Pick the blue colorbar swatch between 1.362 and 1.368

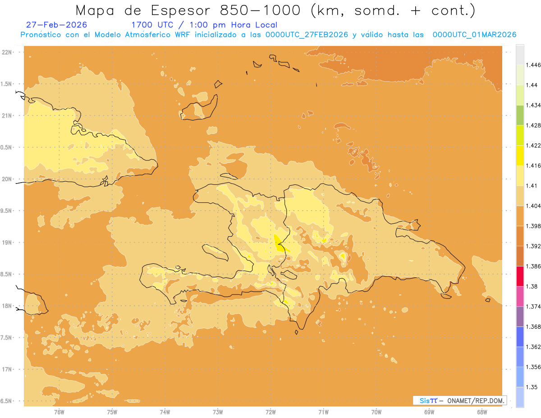click(x=520, y=336)
